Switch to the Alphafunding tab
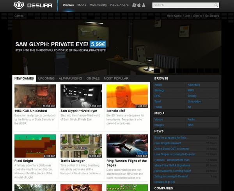This screenshot has height=191, width=234. 71,79
